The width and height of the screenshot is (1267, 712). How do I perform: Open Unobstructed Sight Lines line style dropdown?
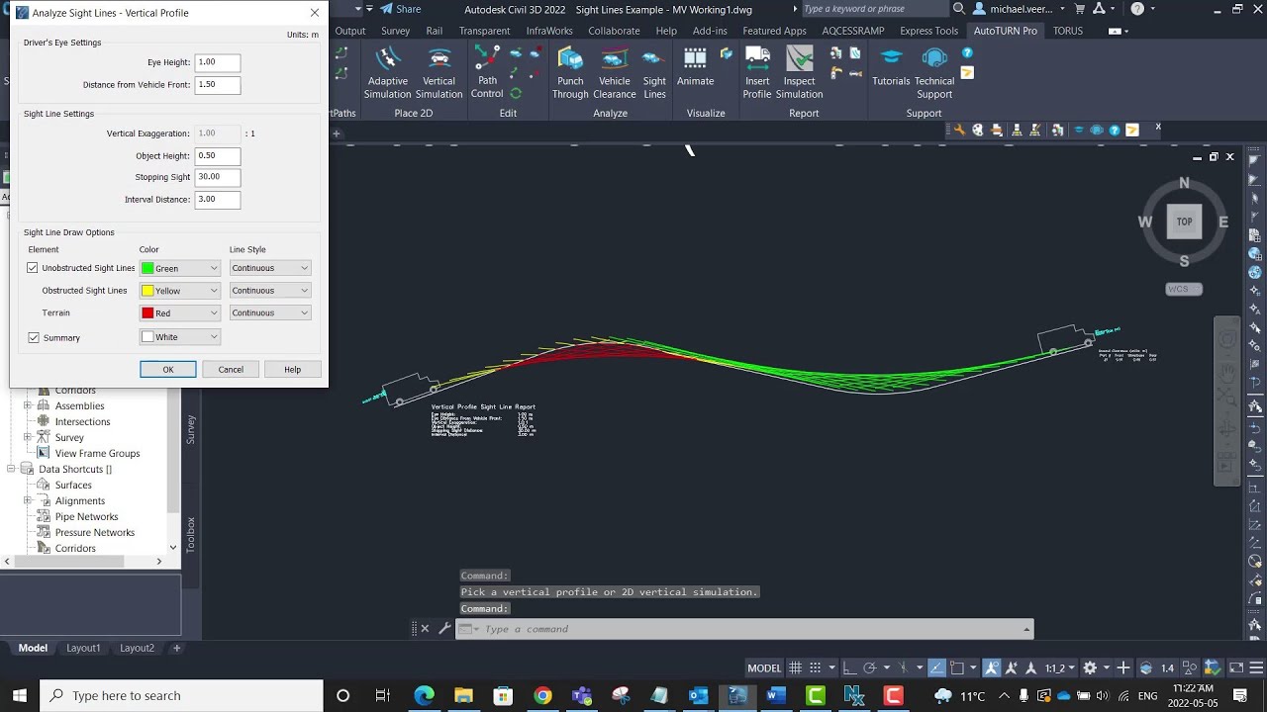coord(270,268)
